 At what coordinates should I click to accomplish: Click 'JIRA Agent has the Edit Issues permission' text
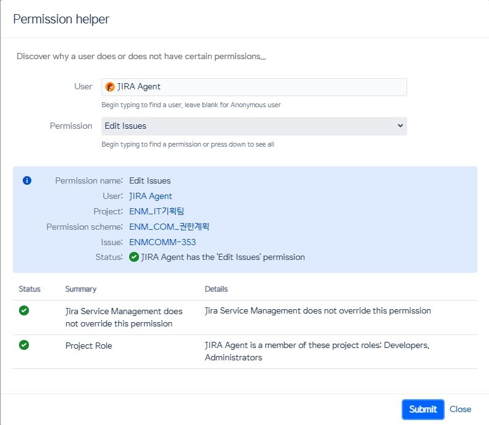pyautogui.click(x=223, y=257)
